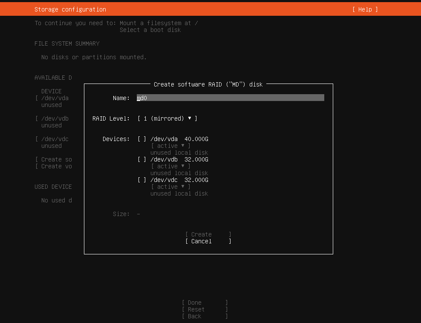Image resolution: width=421 pixels, height=323 pixels.
Task: Click the Name field containing md0
Action: point(230,98)
